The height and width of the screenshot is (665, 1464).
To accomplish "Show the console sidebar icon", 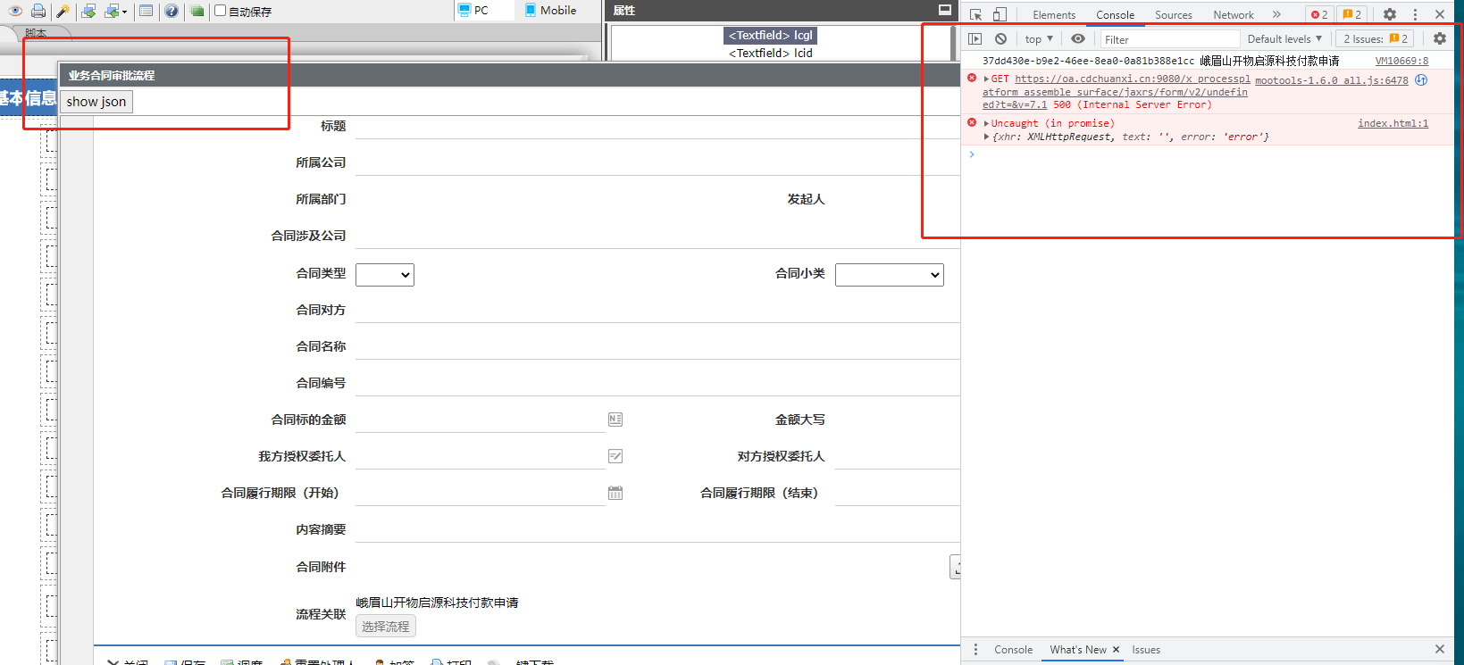I will (975, 39).
